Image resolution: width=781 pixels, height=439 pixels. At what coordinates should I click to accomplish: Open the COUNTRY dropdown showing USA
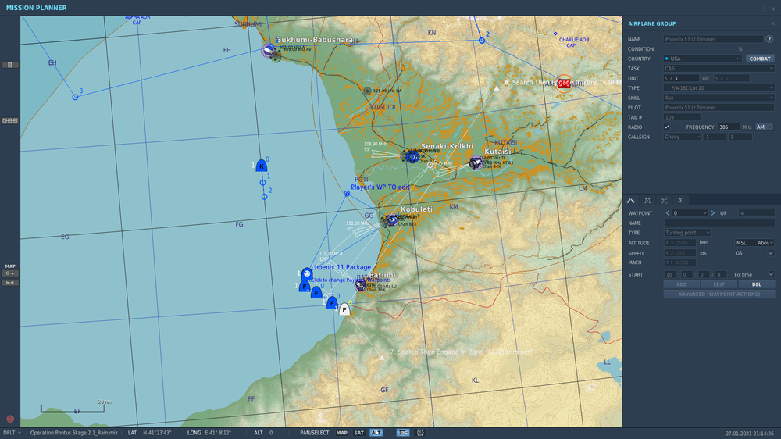coord(703,59)
